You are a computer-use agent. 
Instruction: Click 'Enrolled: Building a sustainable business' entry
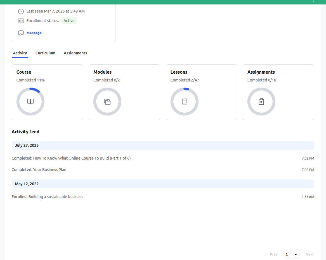pyautogui.click(x=48, y=197)
